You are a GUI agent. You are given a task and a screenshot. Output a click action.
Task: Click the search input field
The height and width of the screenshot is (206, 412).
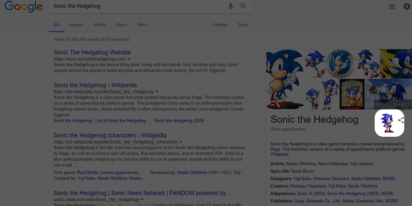click(137, 6)
